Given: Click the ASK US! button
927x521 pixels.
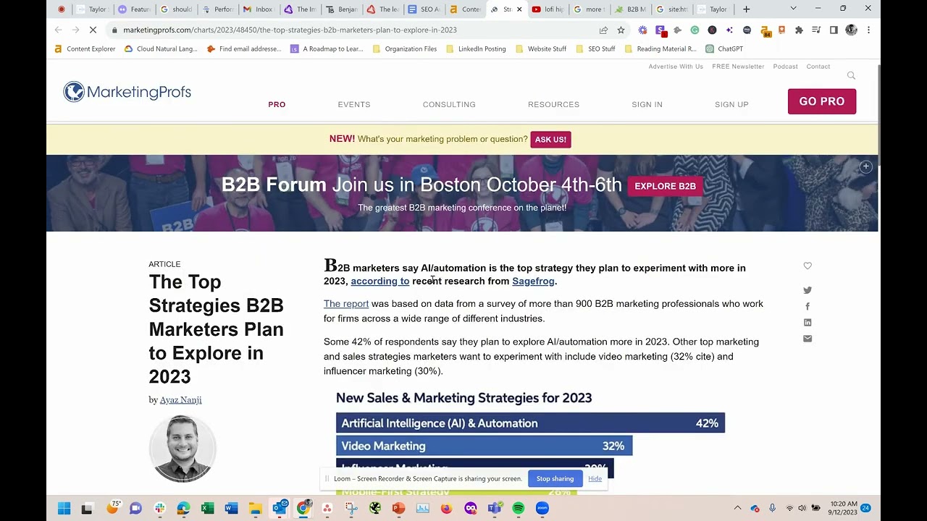Looking at the screenshot, I should click(550, 140).
